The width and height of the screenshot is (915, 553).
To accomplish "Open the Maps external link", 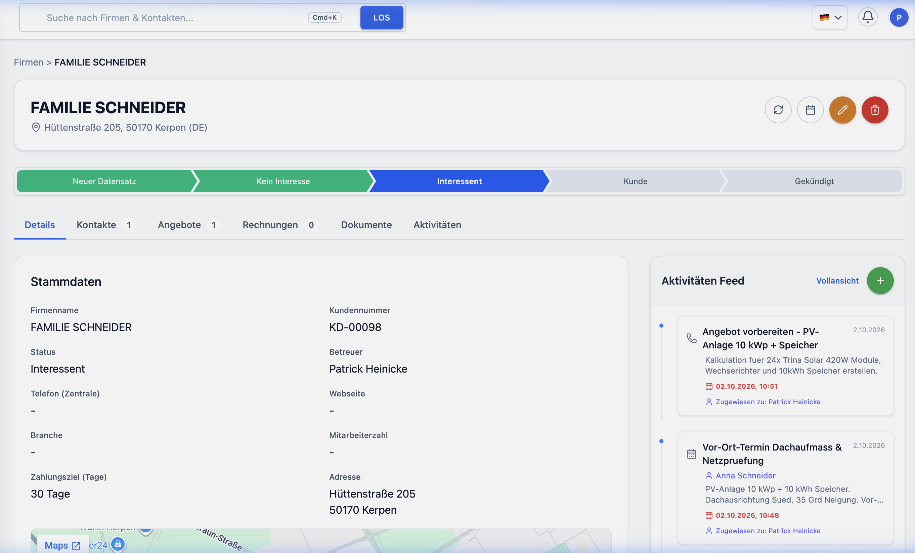I will point(62,545).
